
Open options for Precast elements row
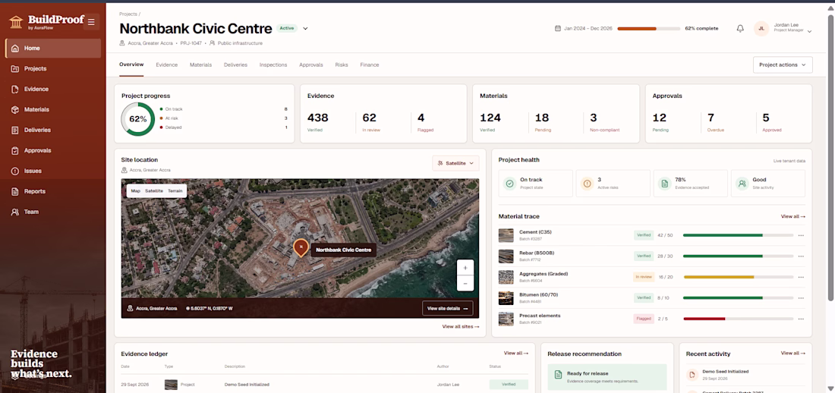pos(801,319)
